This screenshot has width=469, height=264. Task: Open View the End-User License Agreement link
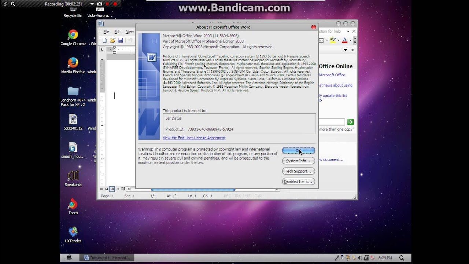(x=194, y=138)
